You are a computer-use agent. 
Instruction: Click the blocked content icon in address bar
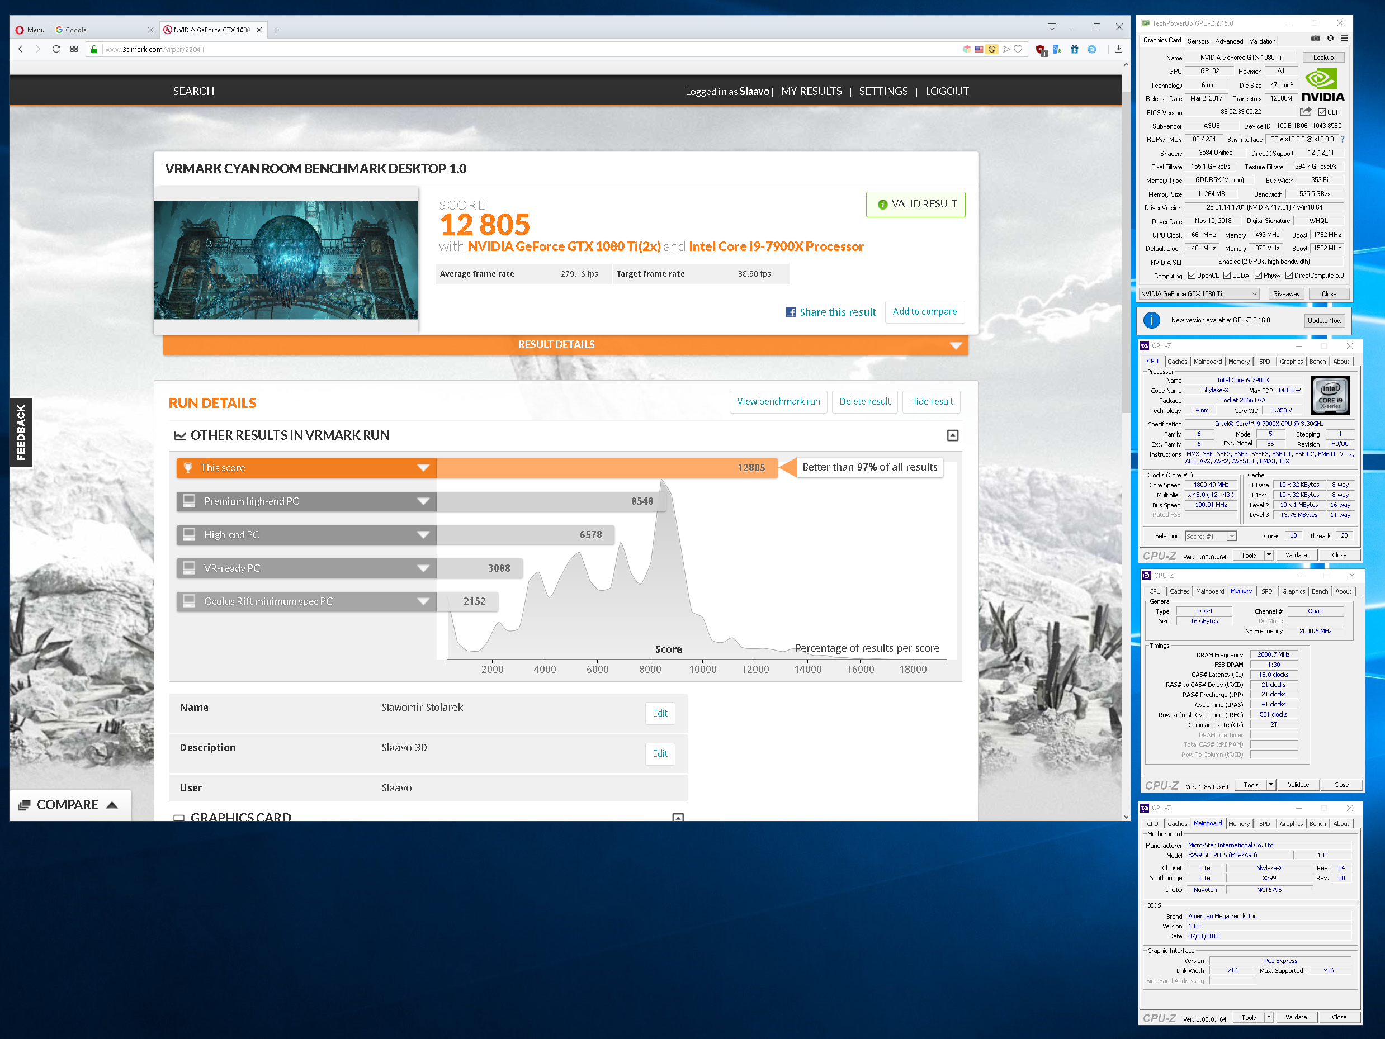(992, 49)
